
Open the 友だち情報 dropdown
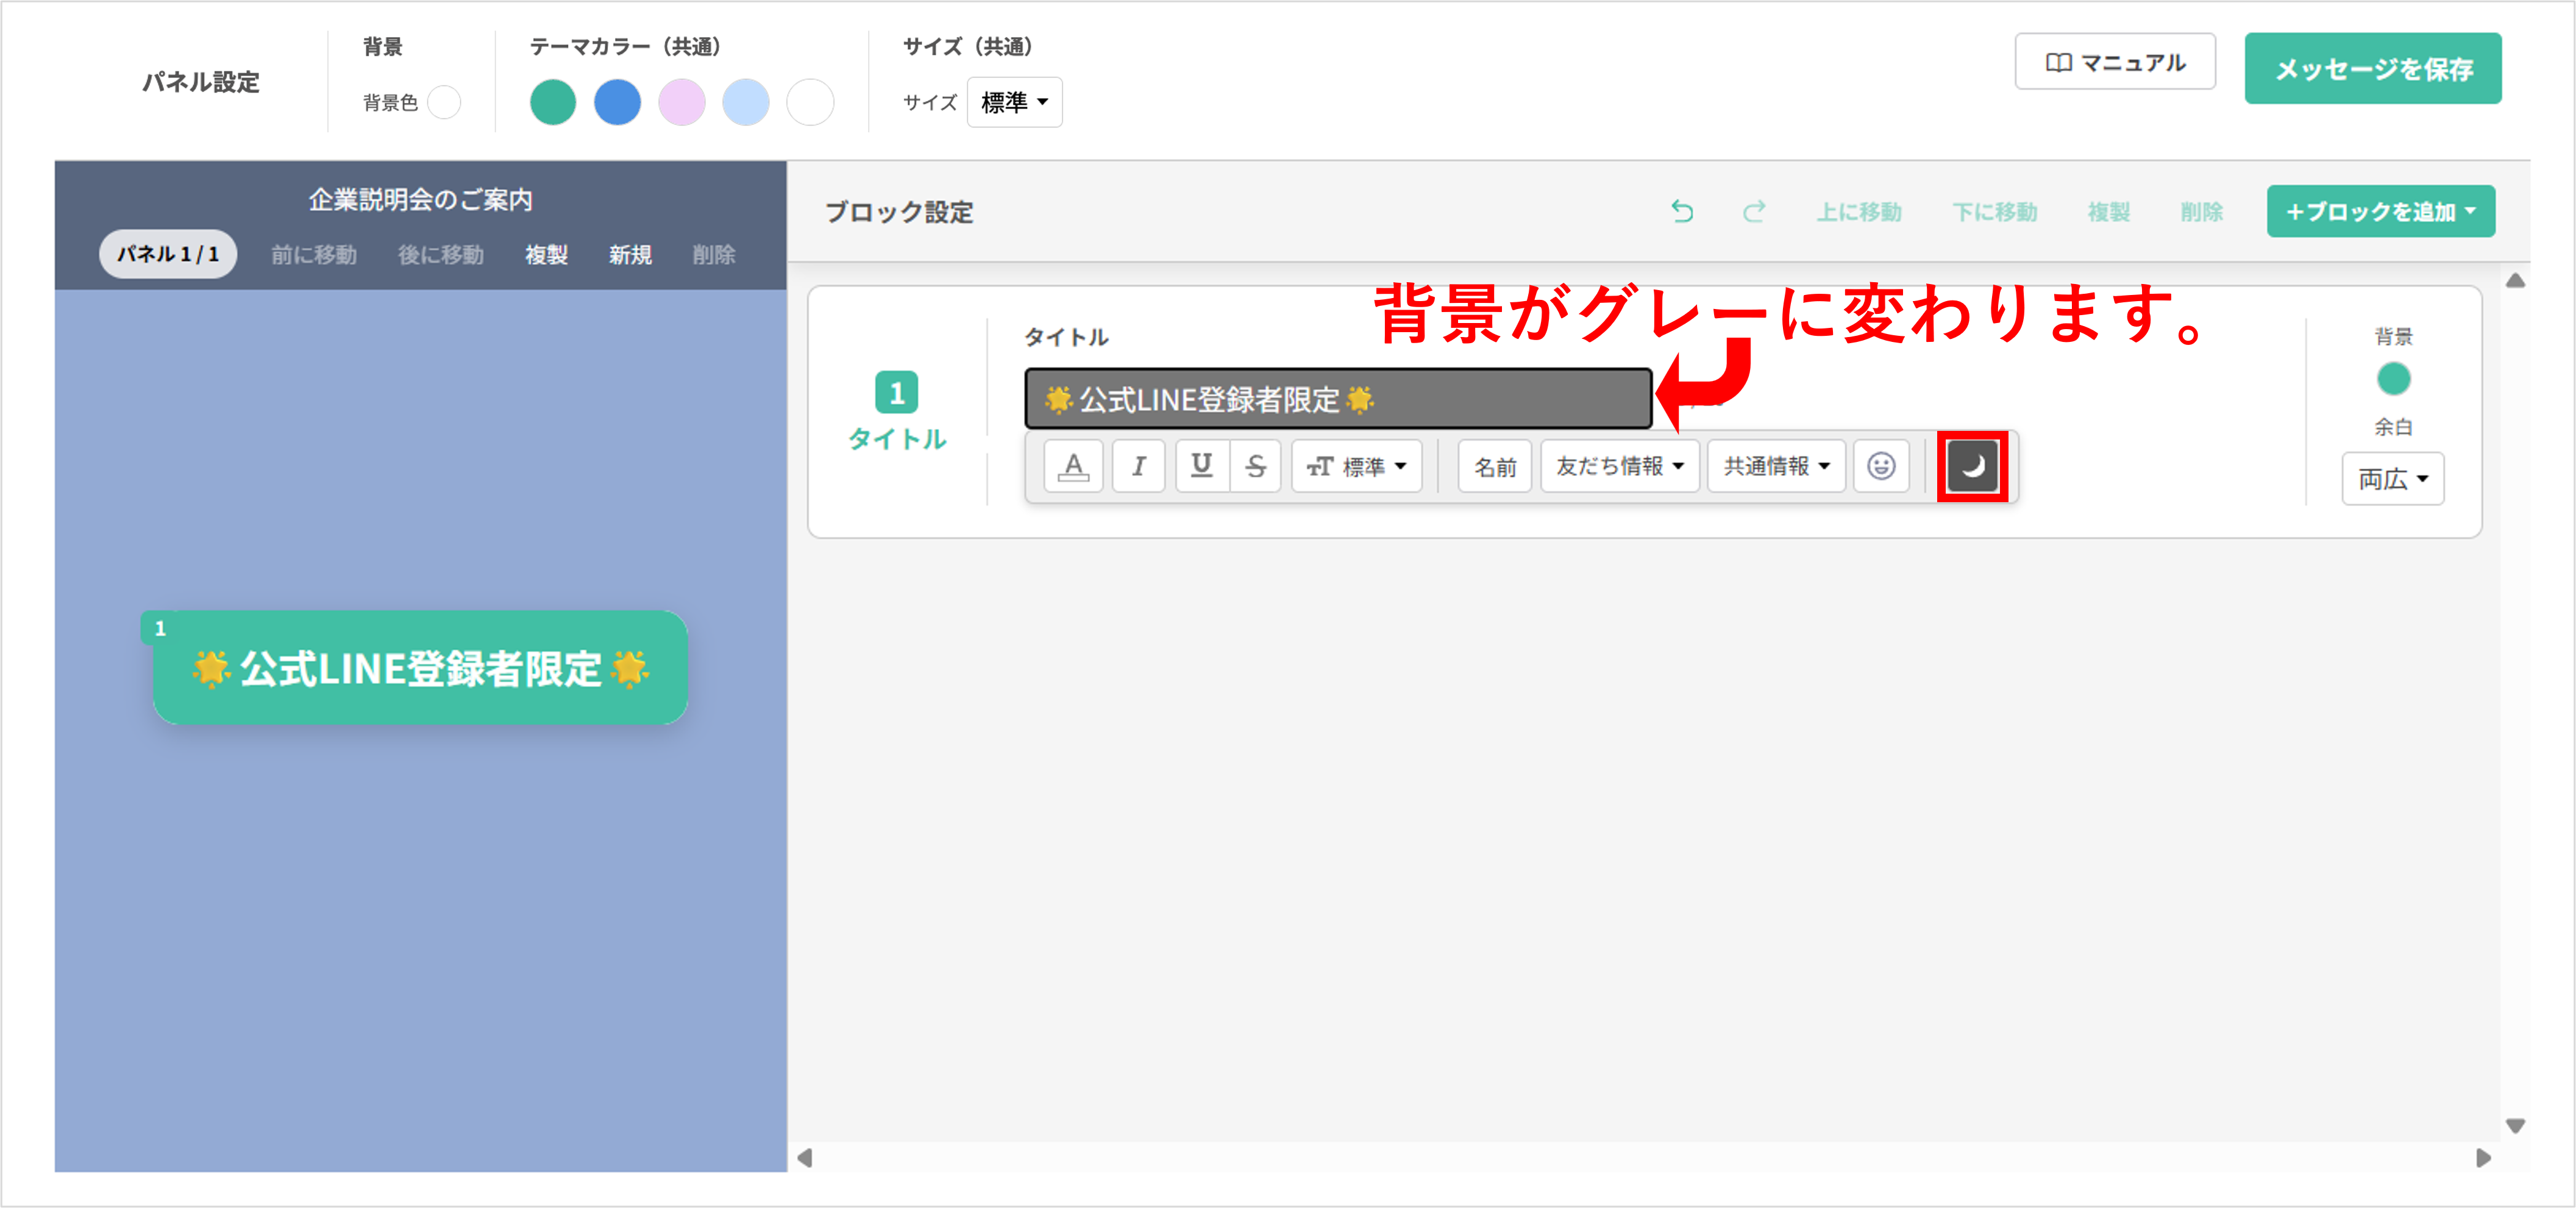click(1619, 466)
